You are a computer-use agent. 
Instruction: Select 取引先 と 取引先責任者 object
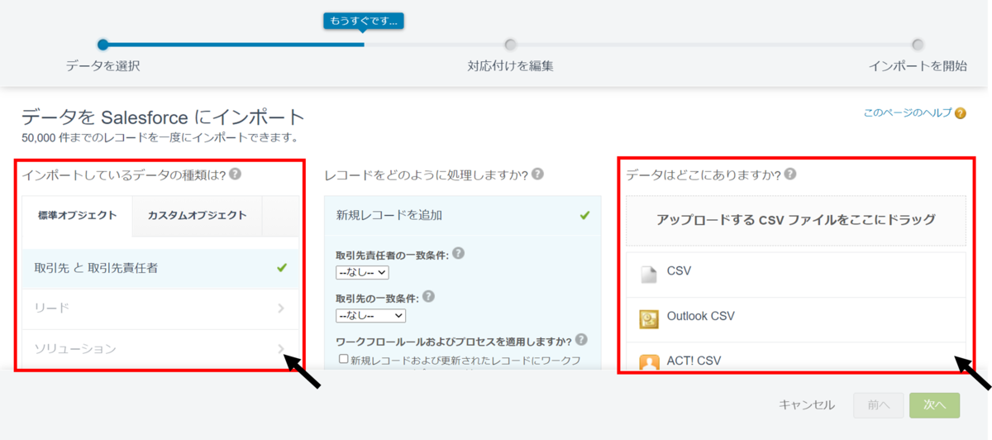(x=160, y=268)
